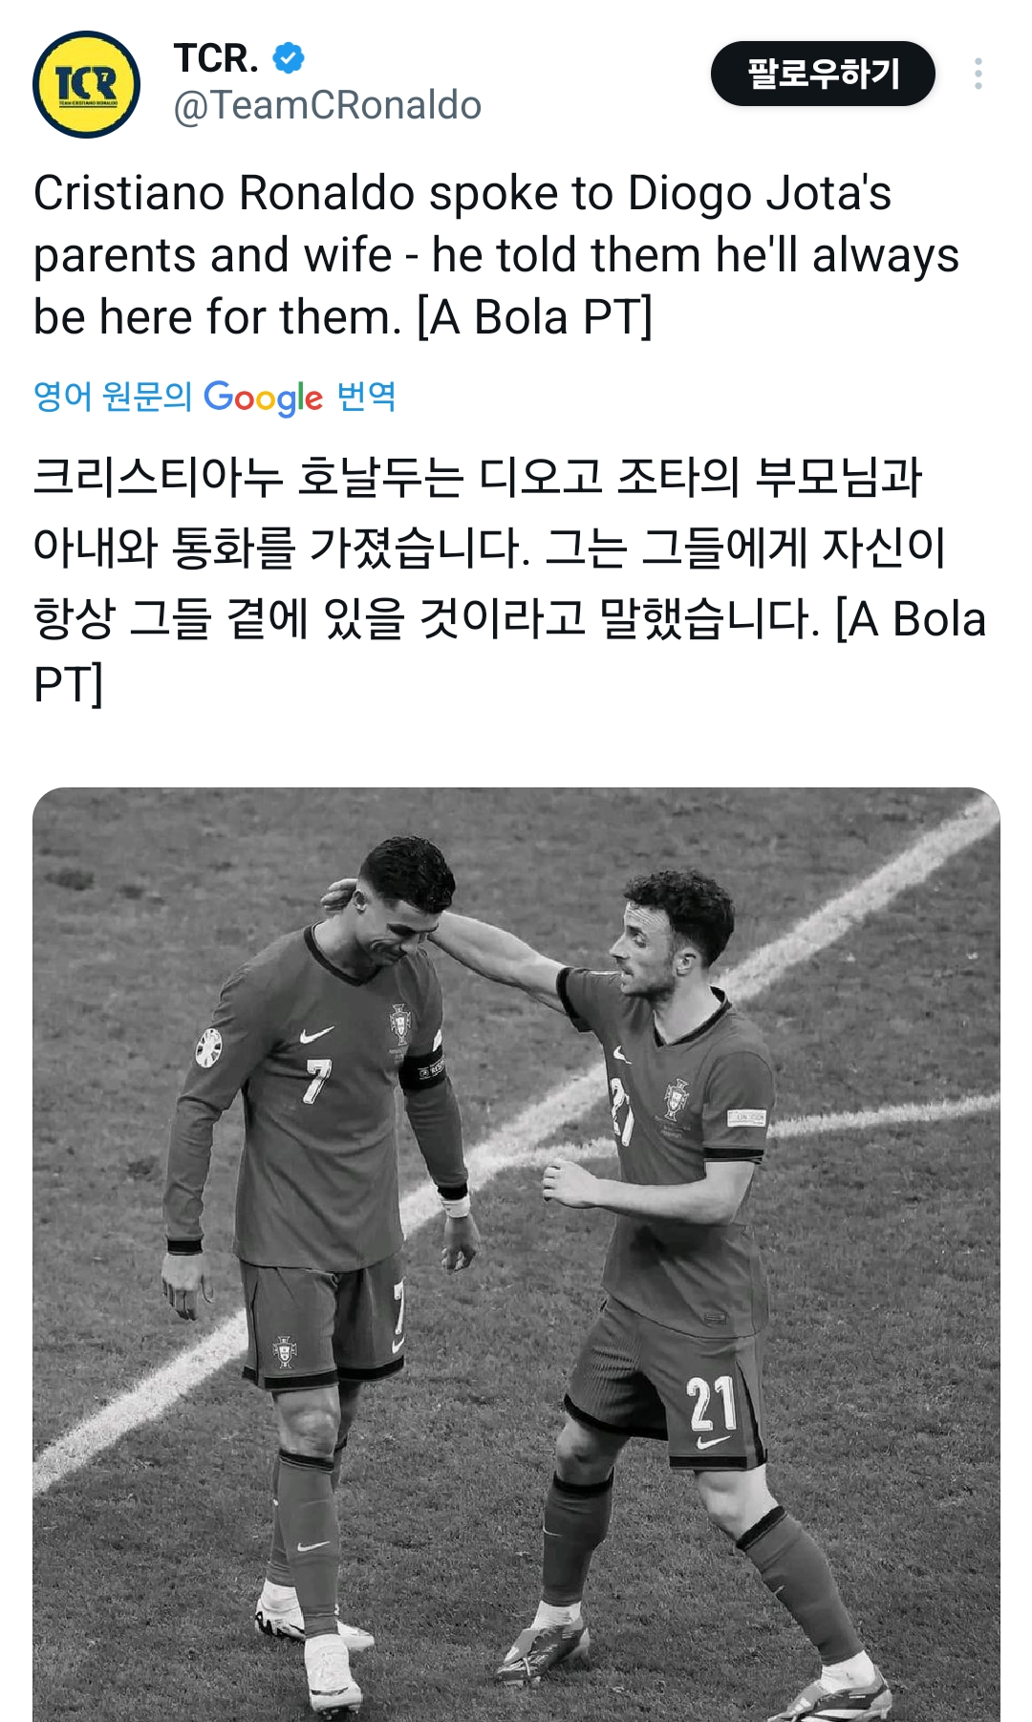Image resolution: width=1032 pixels, height=1722 pixels.
Task: Click the Korean translated tweet text
Action: coord(509,580)
